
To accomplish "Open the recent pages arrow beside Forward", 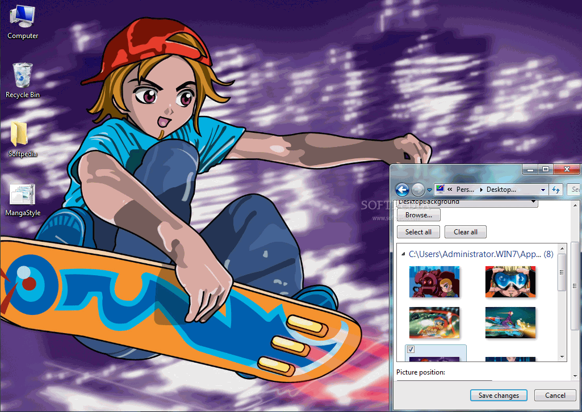I will point(429,190).
